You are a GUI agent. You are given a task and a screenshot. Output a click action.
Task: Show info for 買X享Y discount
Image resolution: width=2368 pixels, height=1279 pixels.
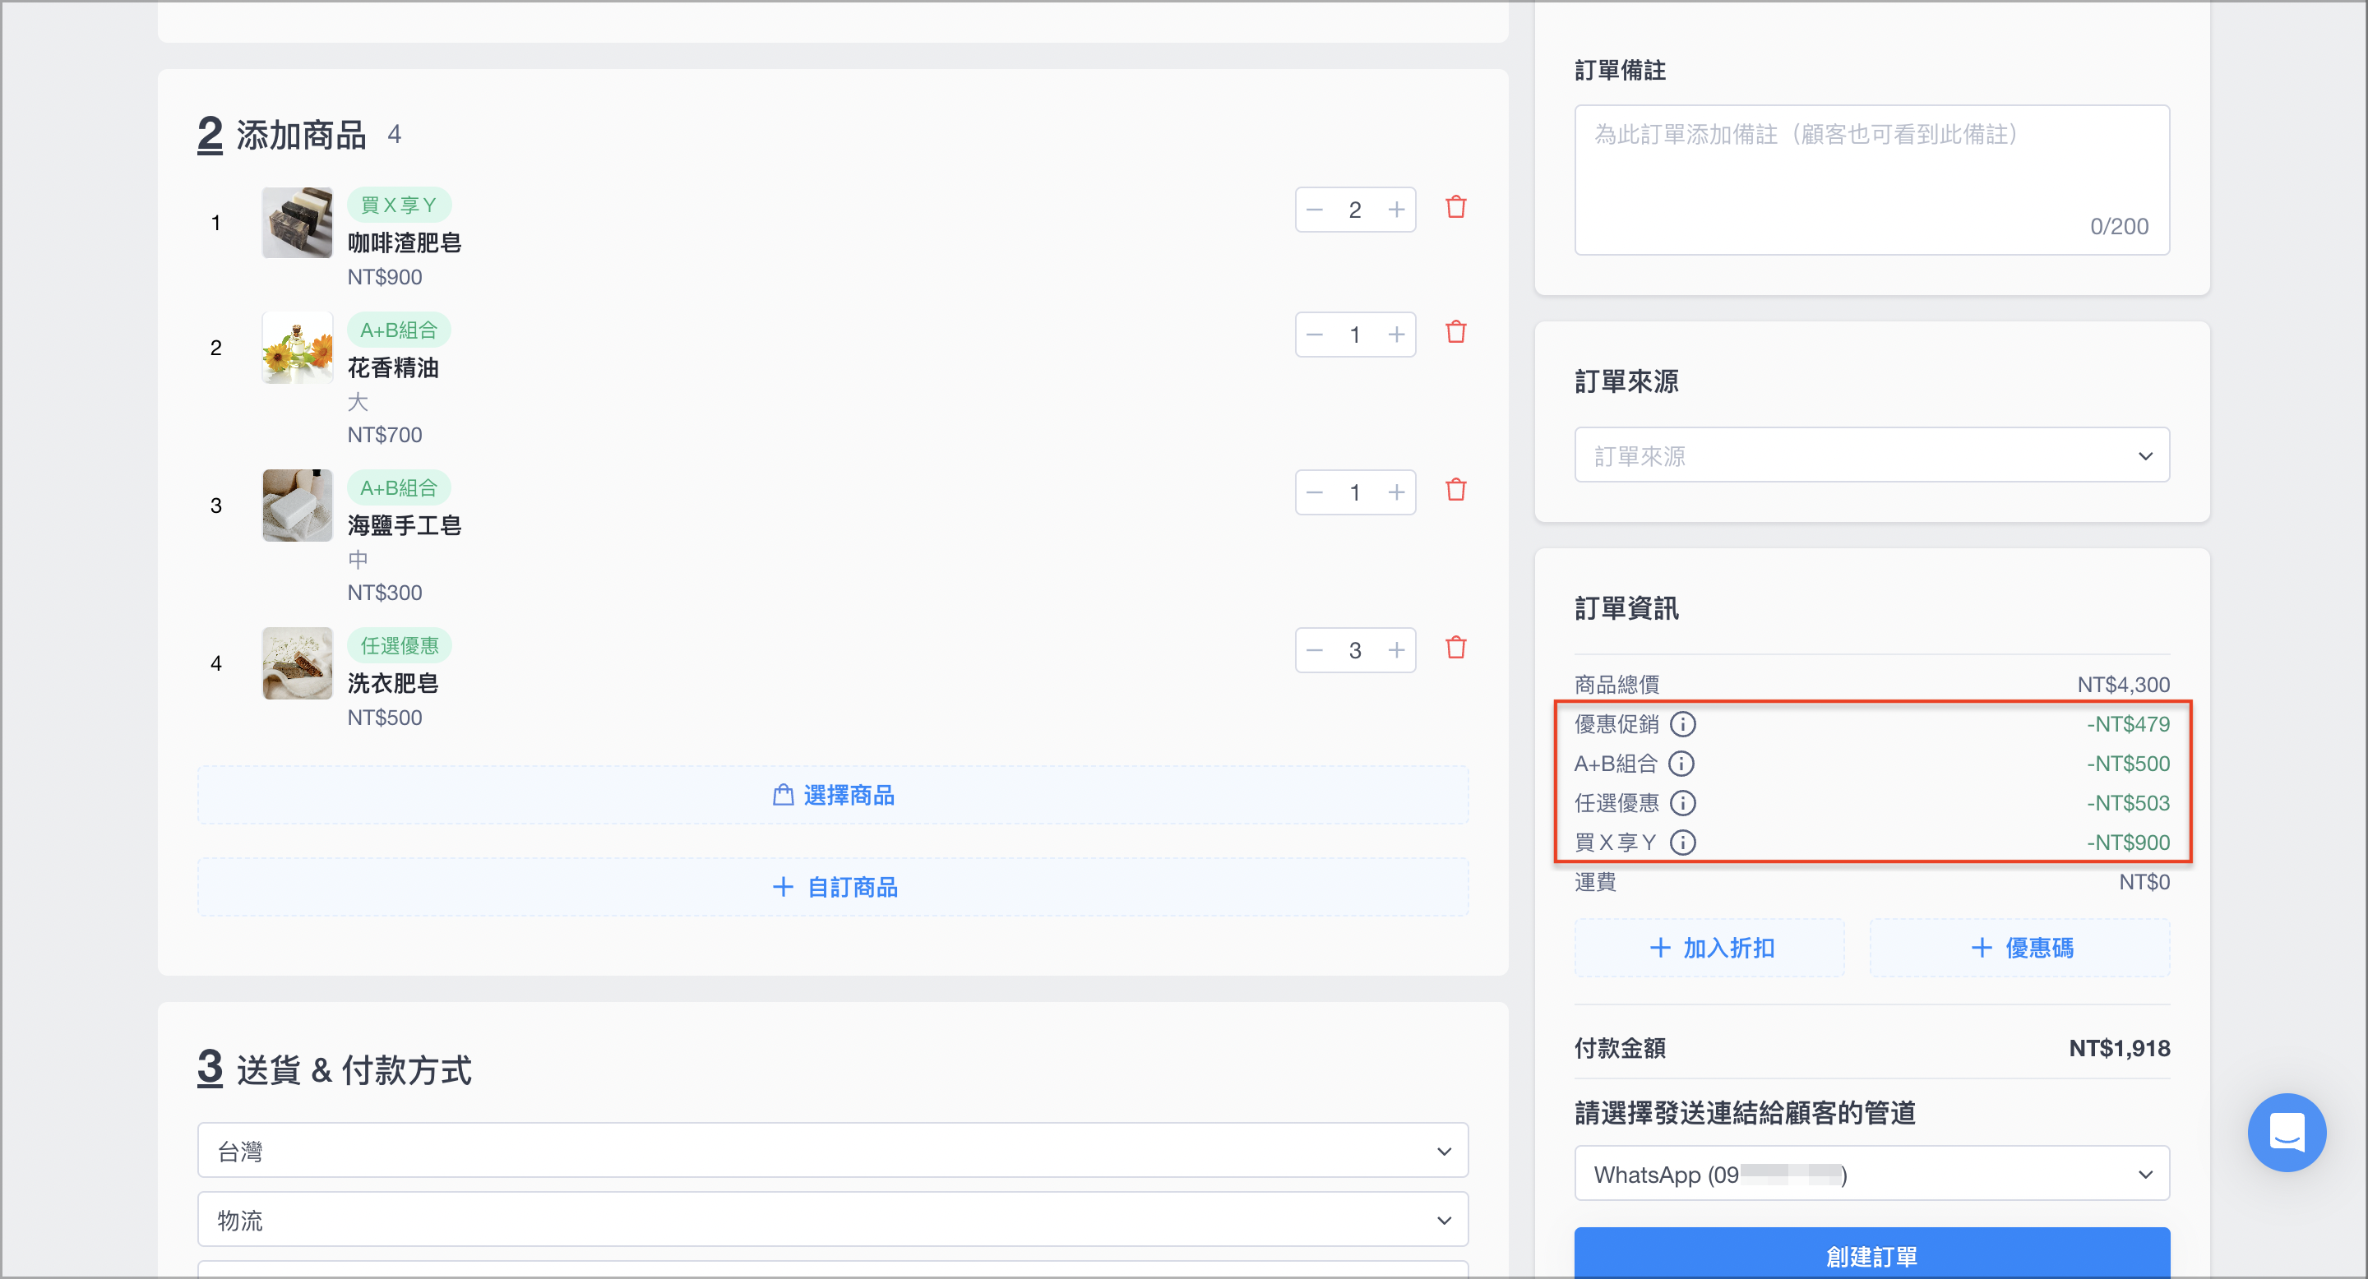[x=1682, y=843]
